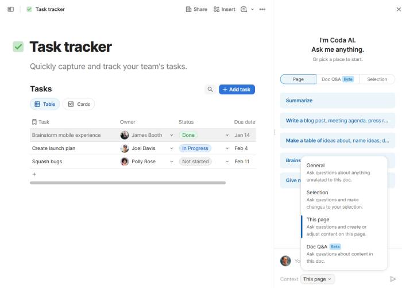Select the Doc Q&A tab
Screen dimensions: 402x288
[x=338, y=79]
